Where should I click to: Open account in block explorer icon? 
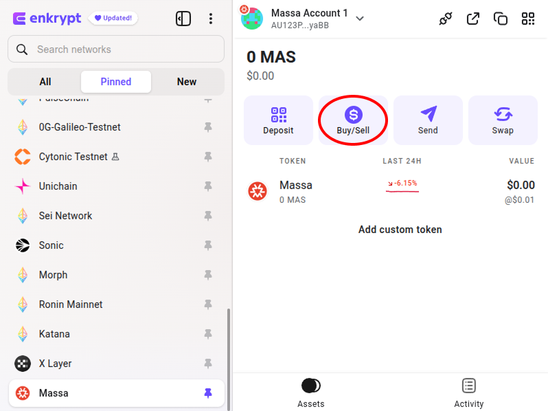pos(473,19)
